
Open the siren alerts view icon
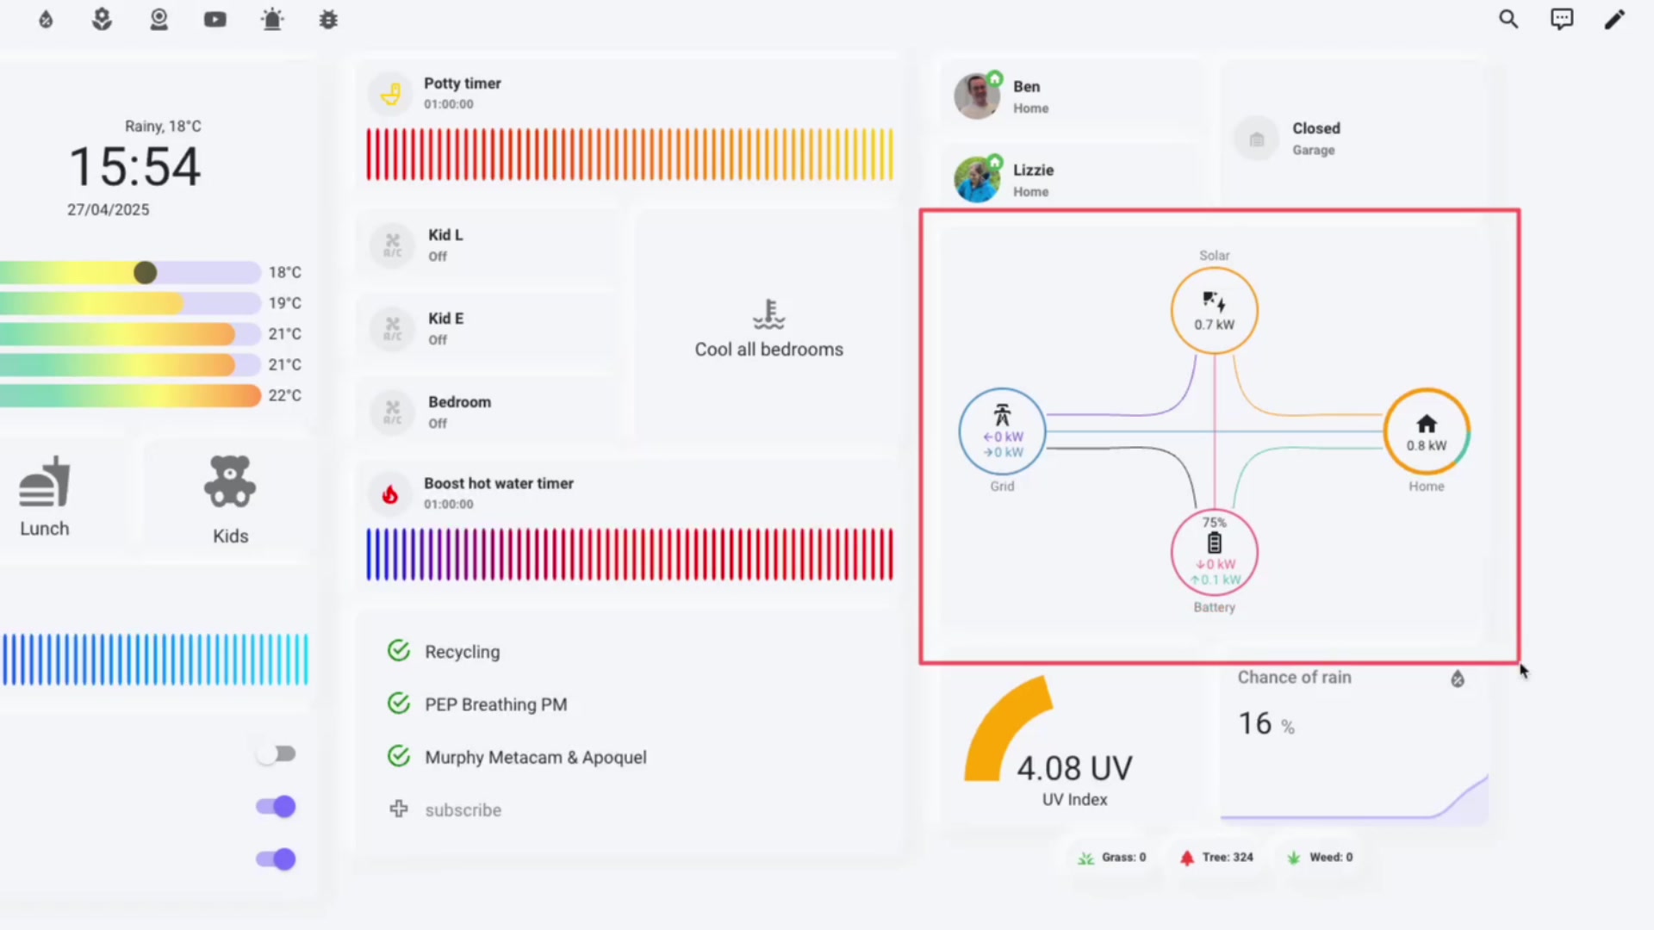tap(272, 19)
